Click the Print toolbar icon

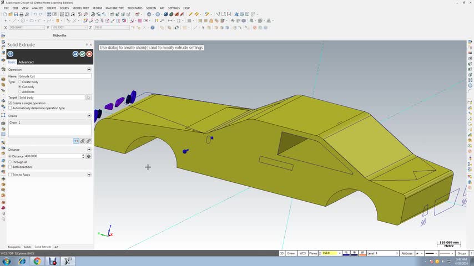point(22,14)
